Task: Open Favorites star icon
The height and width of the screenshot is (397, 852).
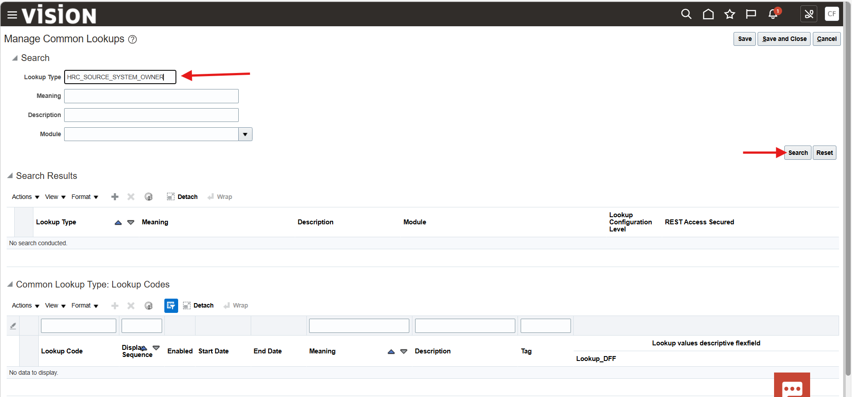Action: click(x=730, y=14)
